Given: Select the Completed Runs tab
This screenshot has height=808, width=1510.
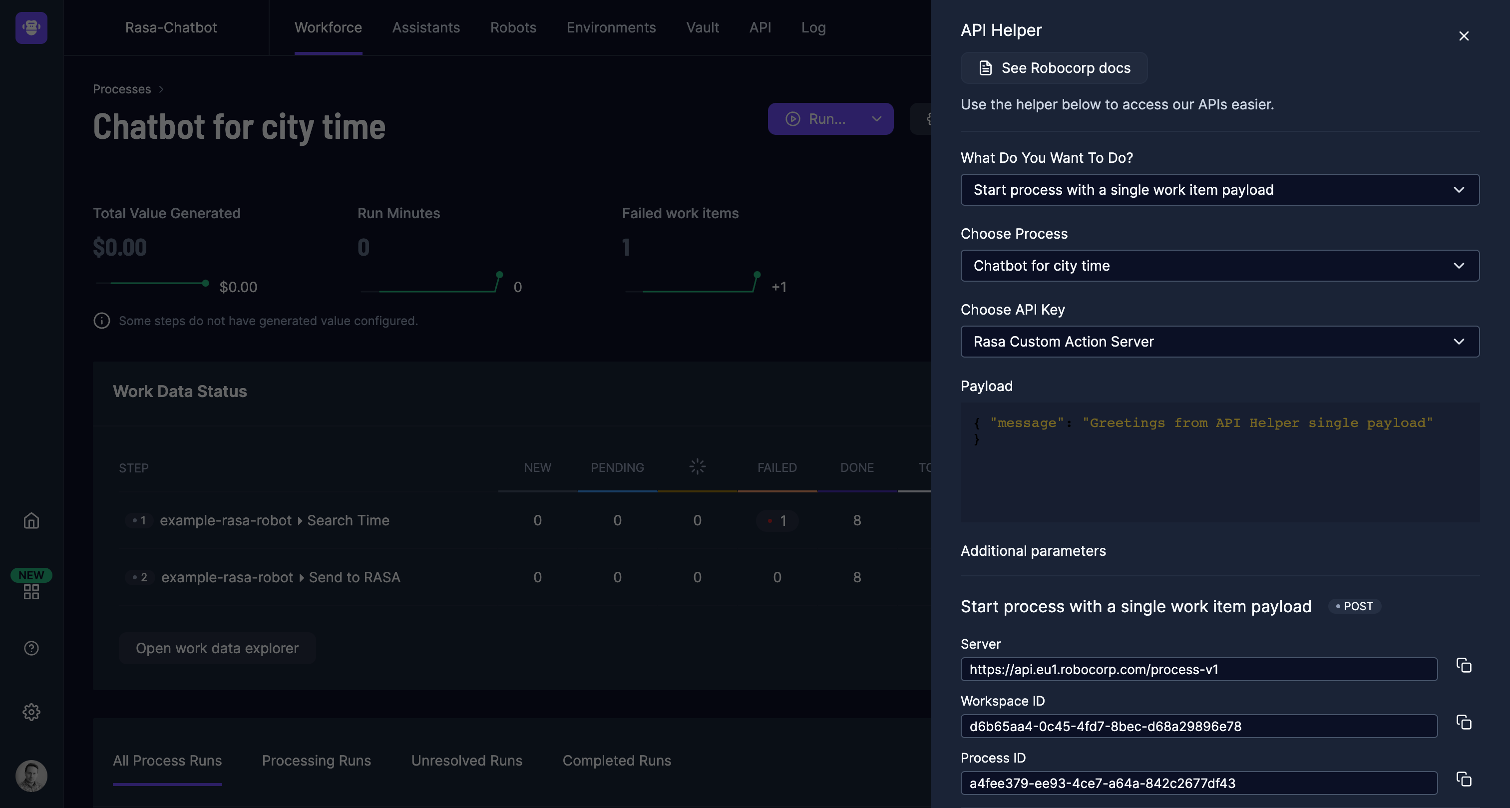Looking at the screenshot, I should [x=617, y=761].
